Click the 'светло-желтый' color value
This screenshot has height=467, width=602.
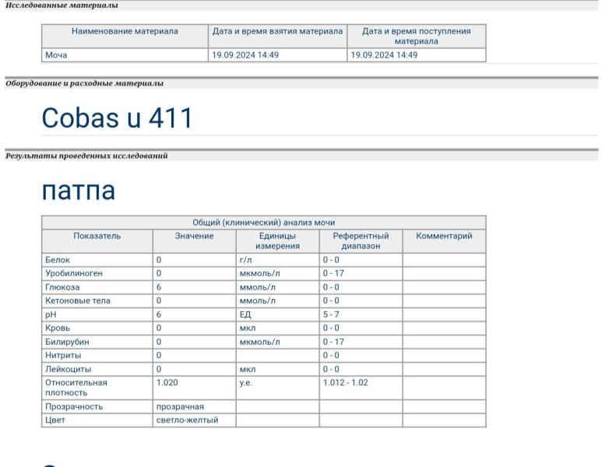point(187,420)
